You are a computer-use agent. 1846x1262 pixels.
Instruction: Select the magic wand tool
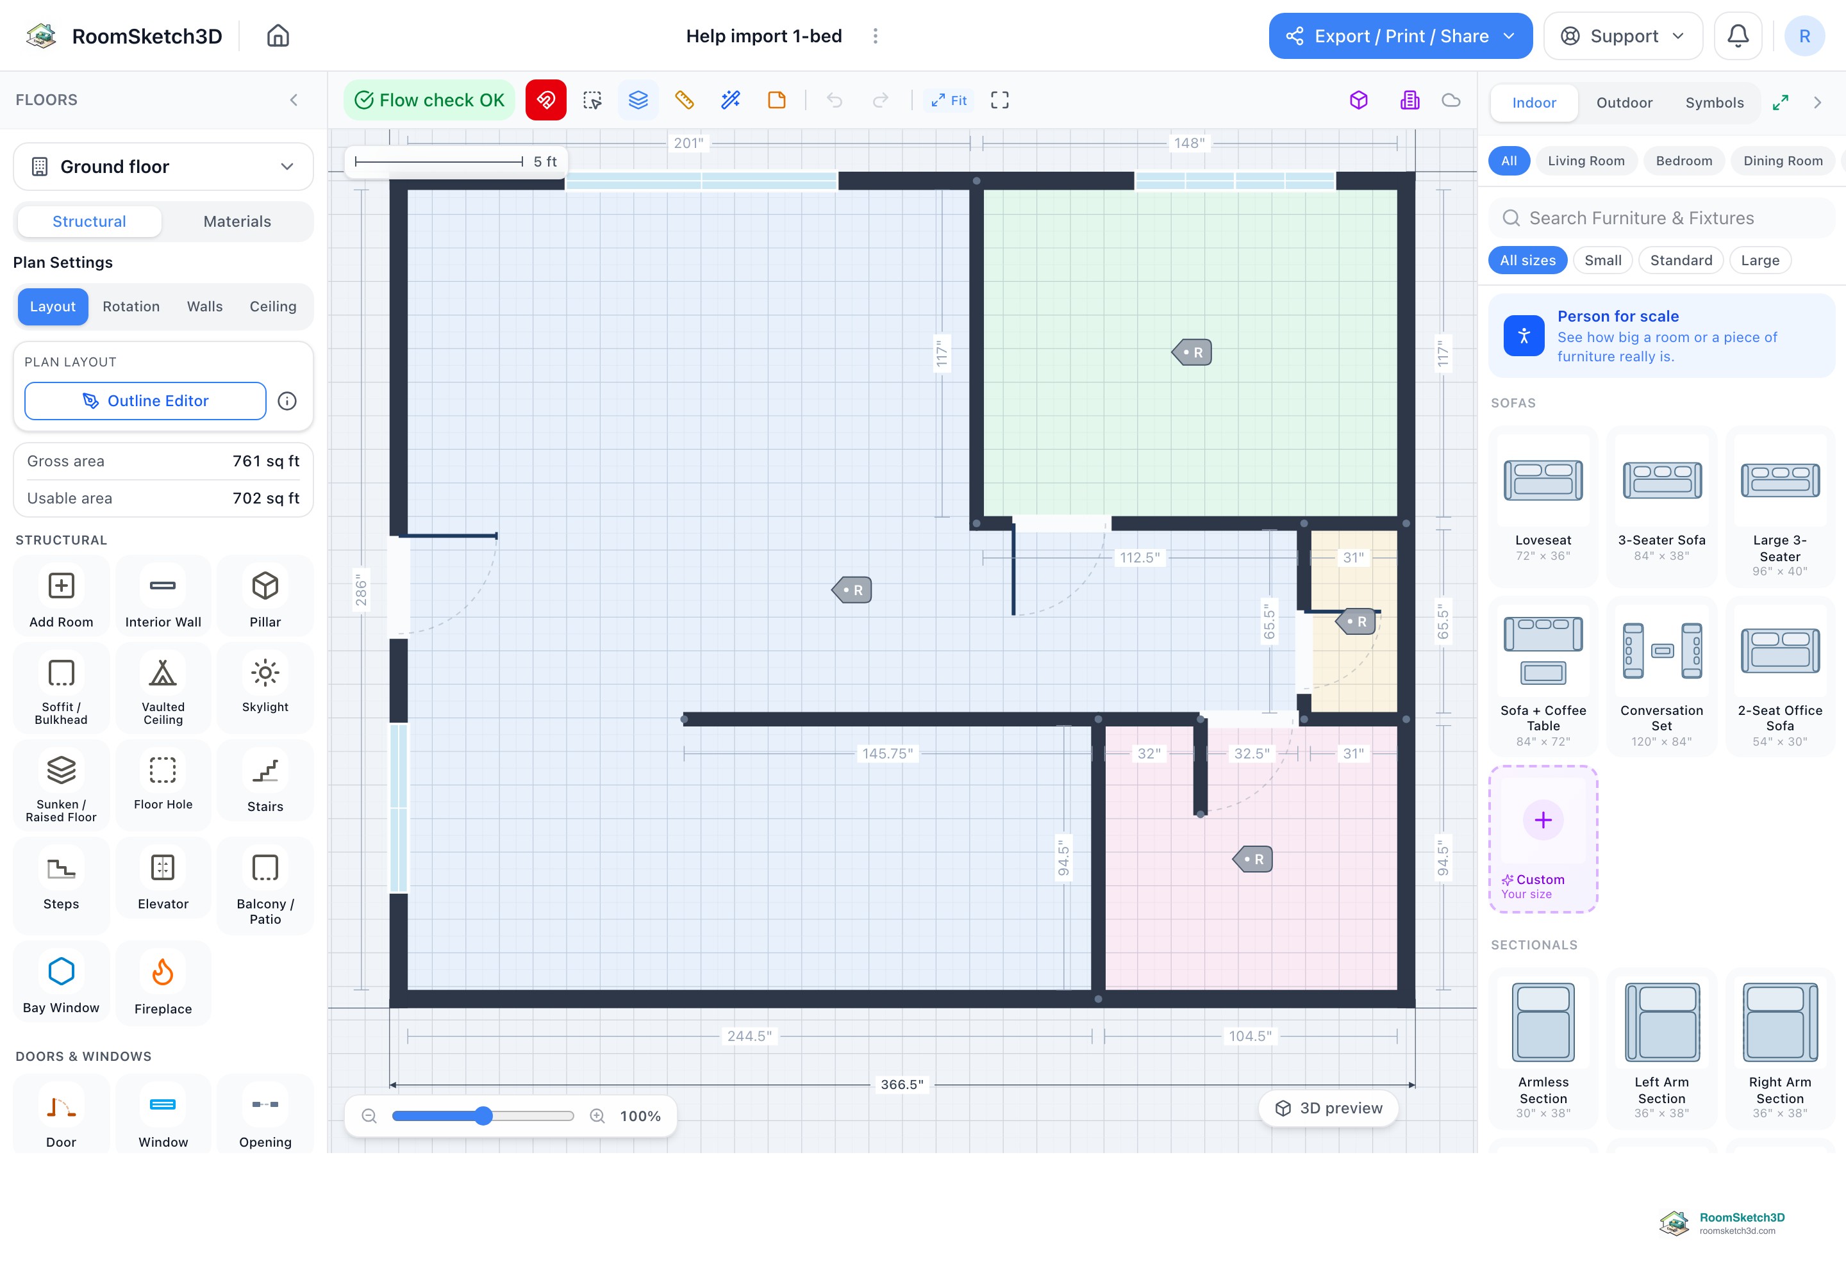pos(730,100)
